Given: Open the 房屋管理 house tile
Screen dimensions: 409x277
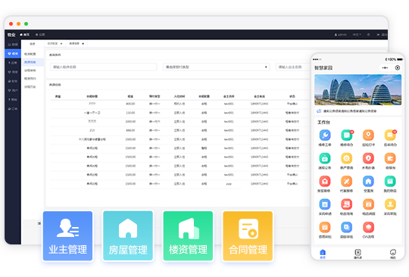Looking at the screenshot, I should [128, 236].
